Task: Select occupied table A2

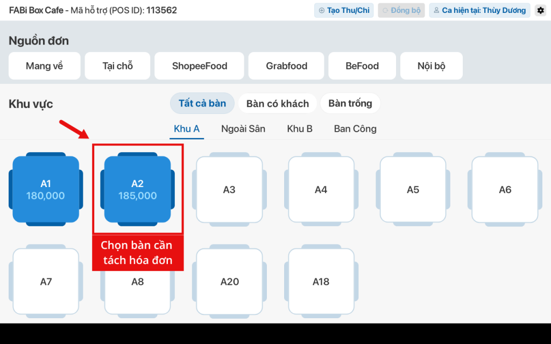Action: pos(138,190)
